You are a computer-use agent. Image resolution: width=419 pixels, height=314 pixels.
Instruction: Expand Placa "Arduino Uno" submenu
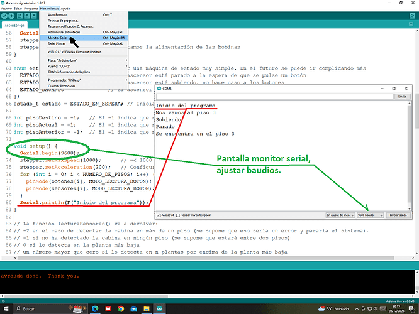tap(84, 60)
